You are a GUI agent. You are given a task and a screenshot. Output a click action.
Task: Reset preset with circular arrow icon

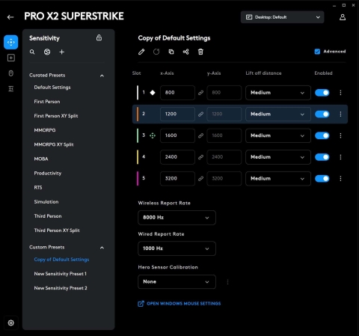156,52
